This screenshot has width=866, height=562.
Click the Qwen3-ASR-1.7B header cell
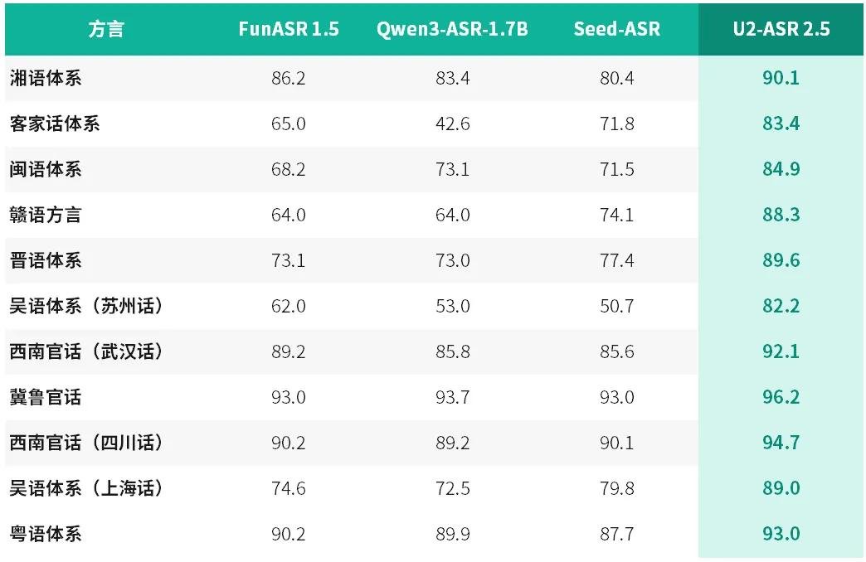click(452, 29)
